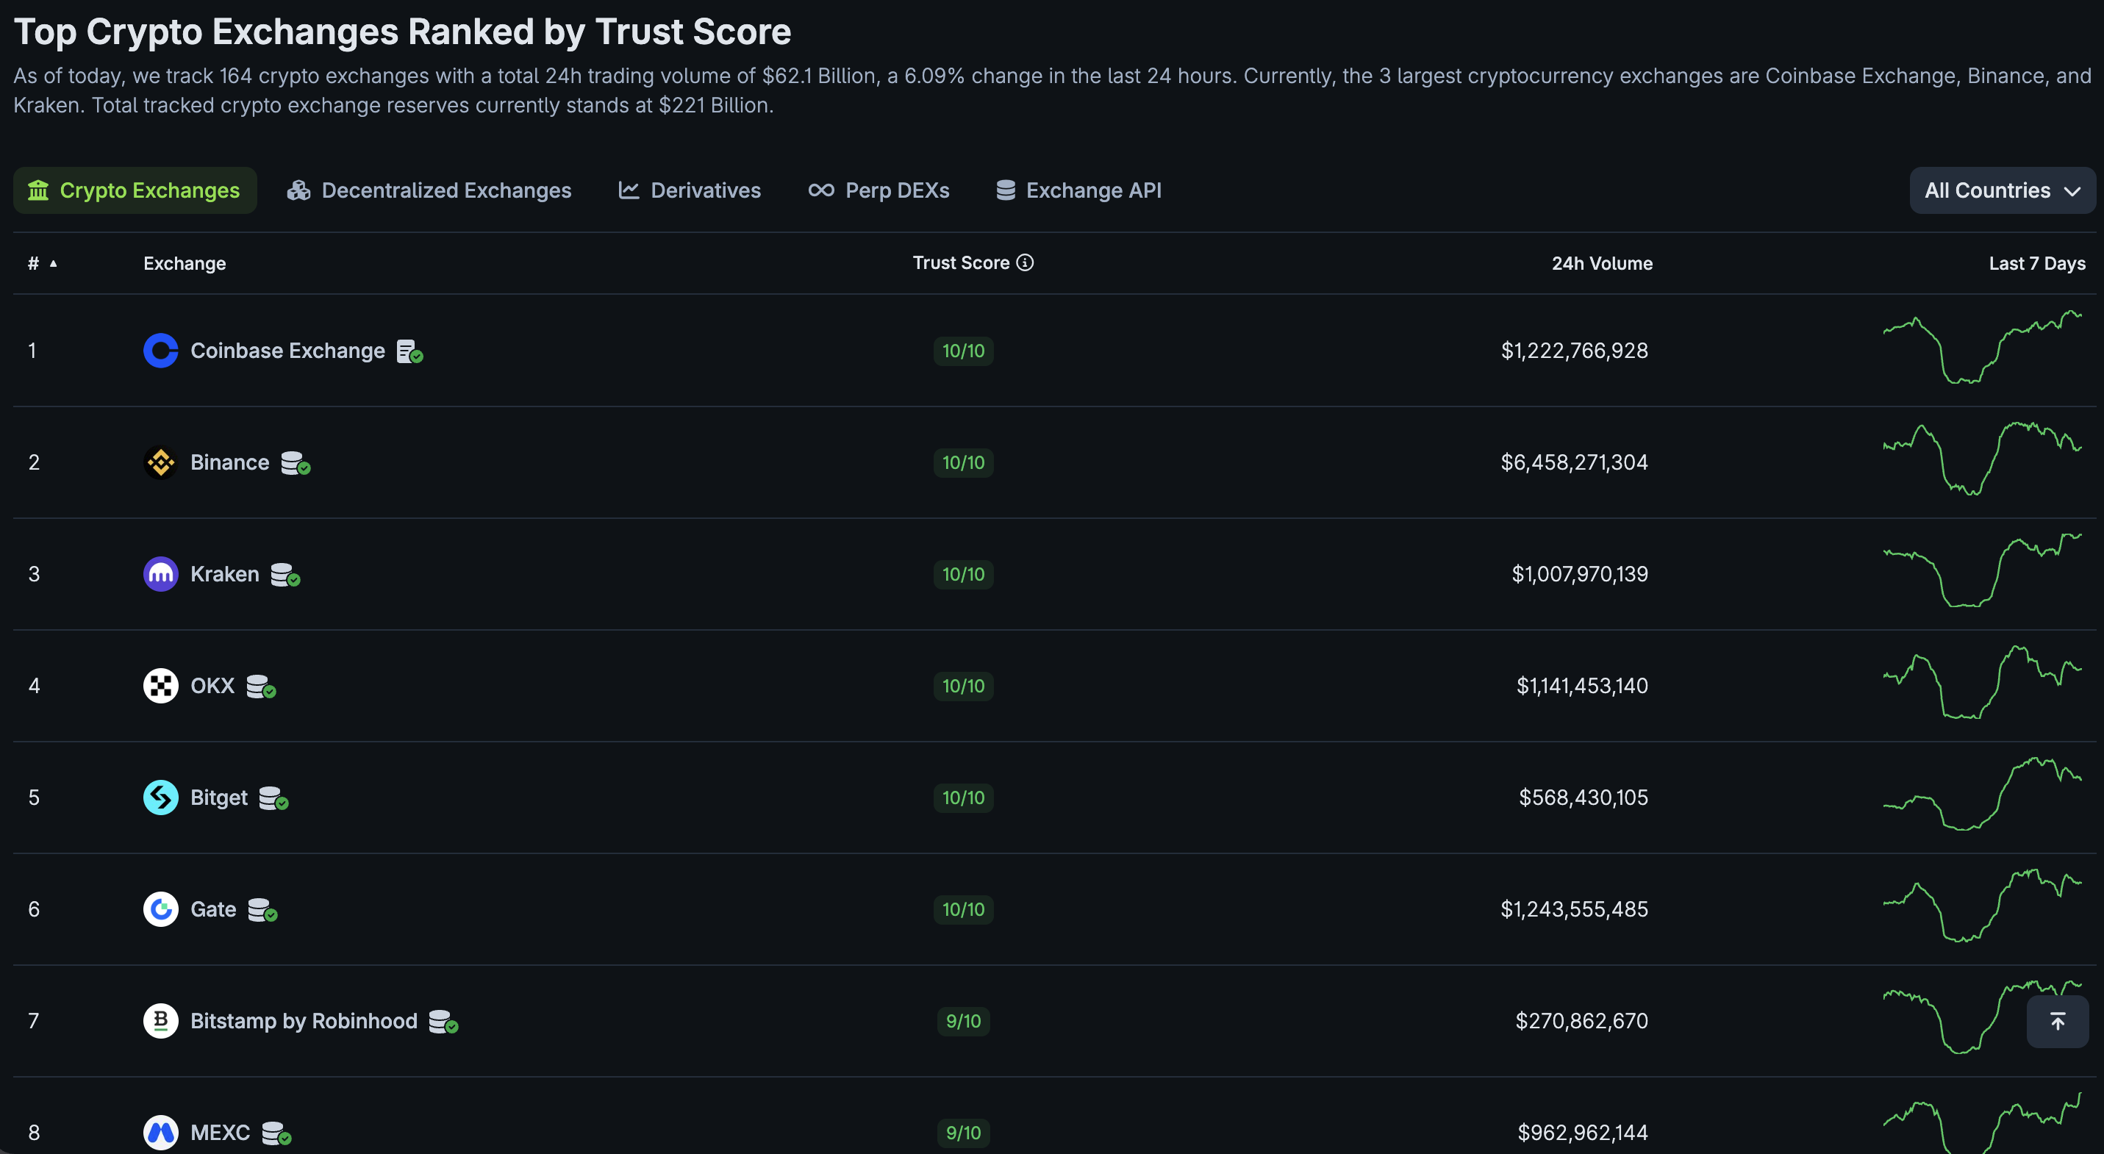The width and height of the screenshot is (2104, 1154).
Task: Click the verified document badge beside Coinbase Exchange
Action: click(x=410, y=351)
